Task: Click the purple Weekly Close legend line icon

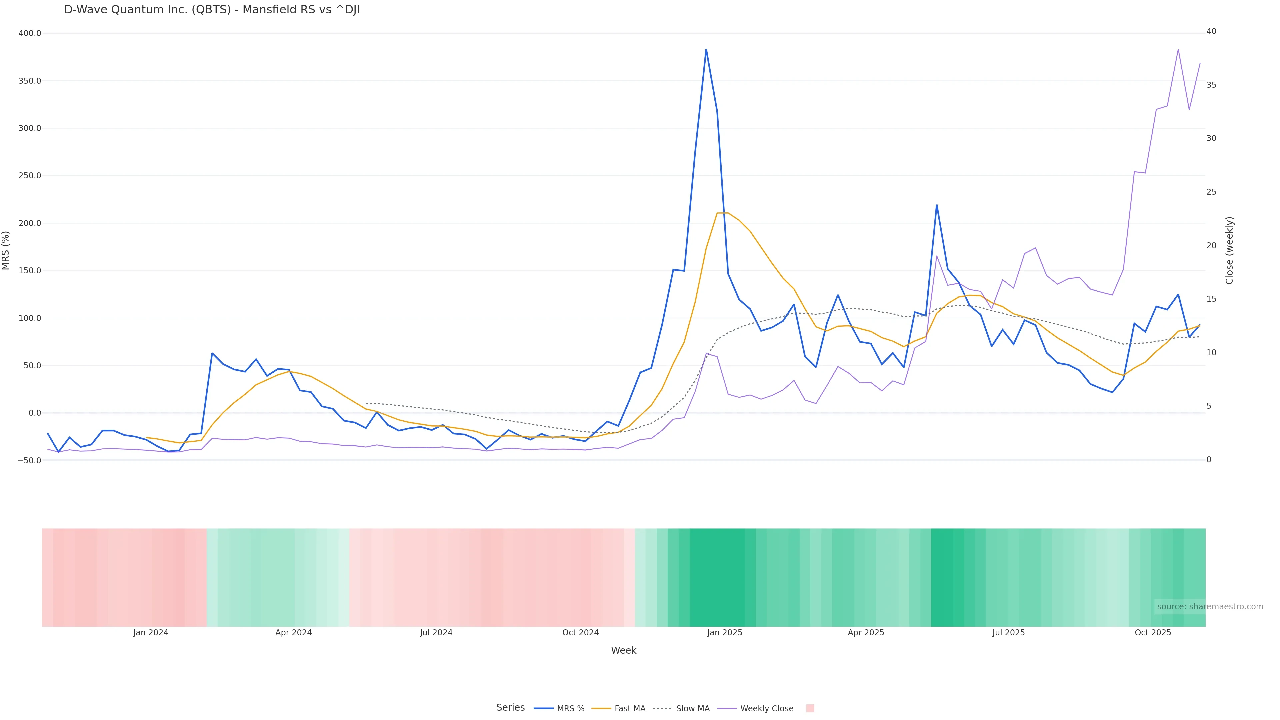Action: click(726, 709)
